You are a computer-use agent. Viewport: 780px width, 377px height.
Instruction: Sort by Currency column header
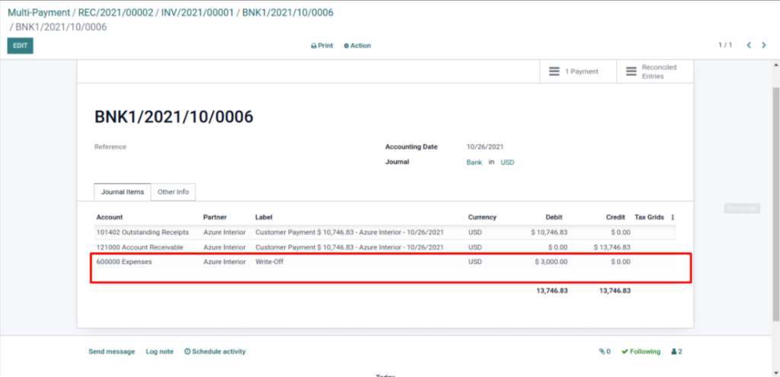point(482,217)
